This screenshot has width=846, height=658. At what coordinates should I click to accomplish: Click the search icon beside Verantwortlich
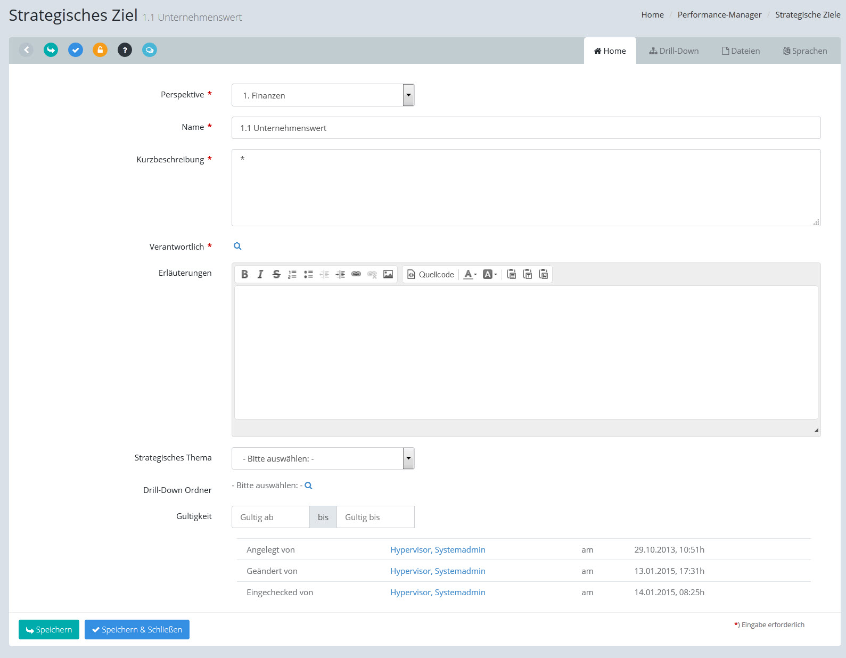coord(237,246)
